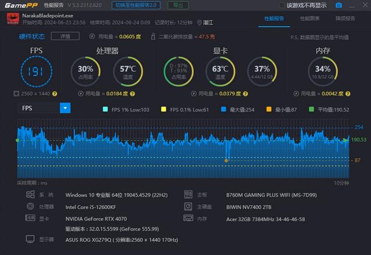
Task: Click the help icon next to 0.0042 度
Action: coord(348,94)
